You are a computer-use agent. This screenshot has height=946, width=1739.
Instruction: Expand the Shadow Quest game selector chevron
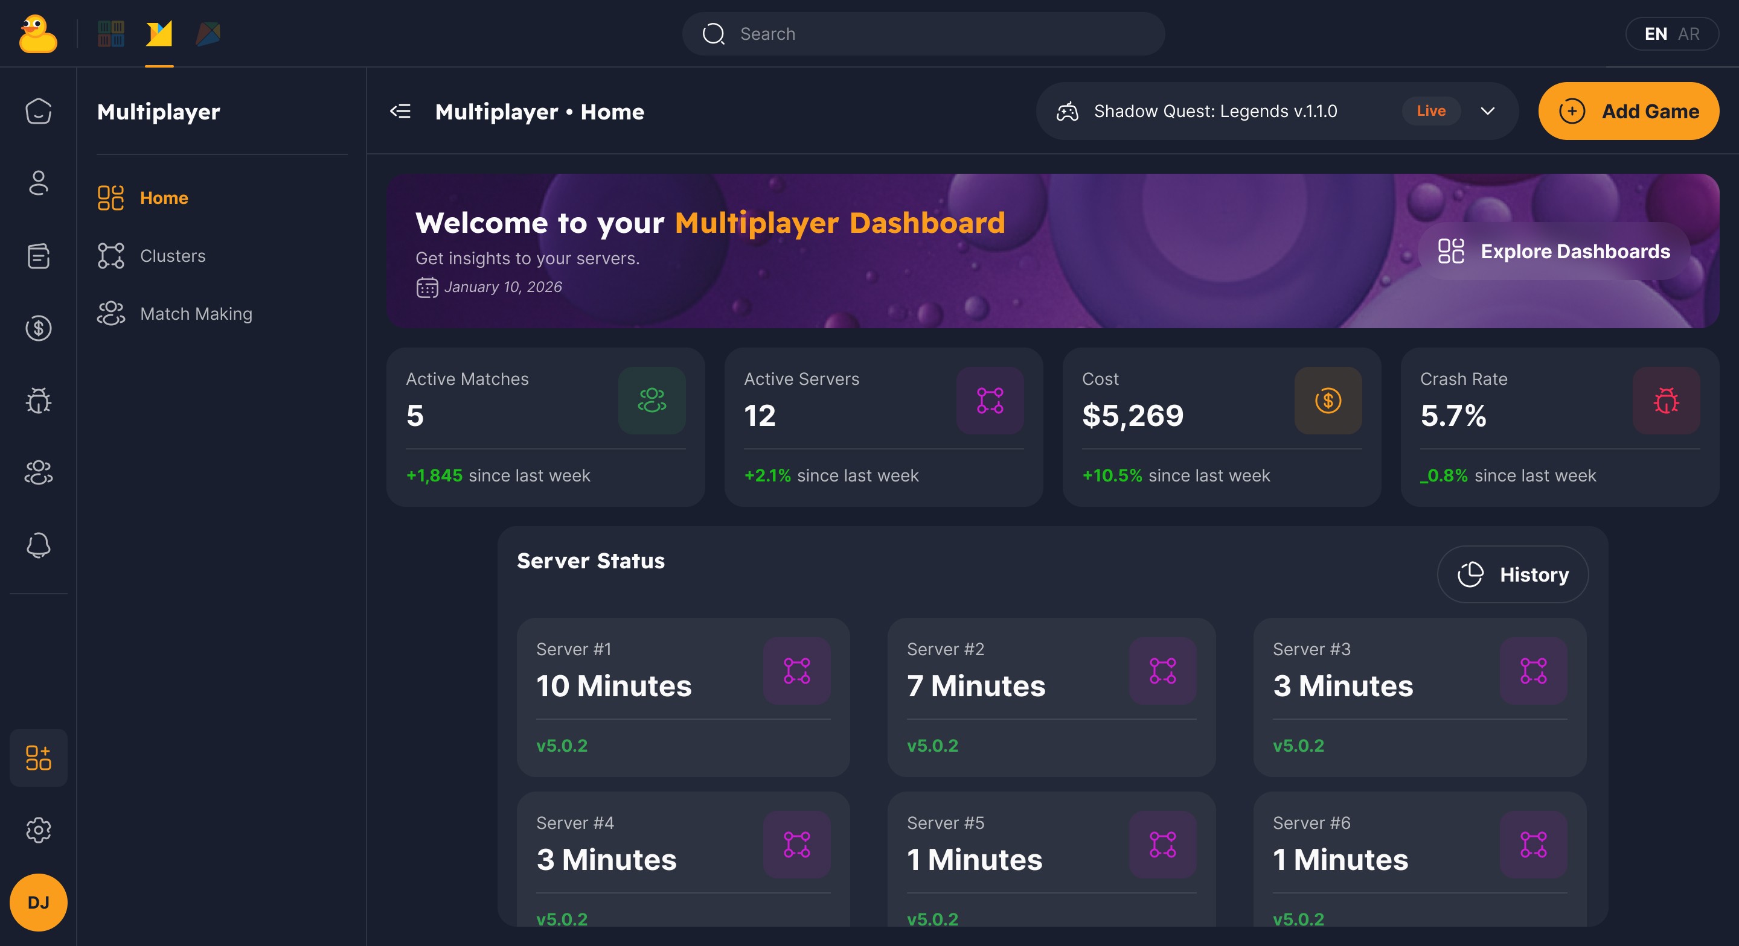click(1487, 112)
